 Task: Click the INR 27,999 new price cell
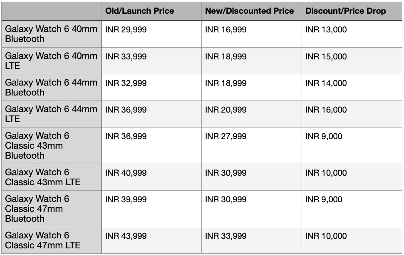click(226, 136)
